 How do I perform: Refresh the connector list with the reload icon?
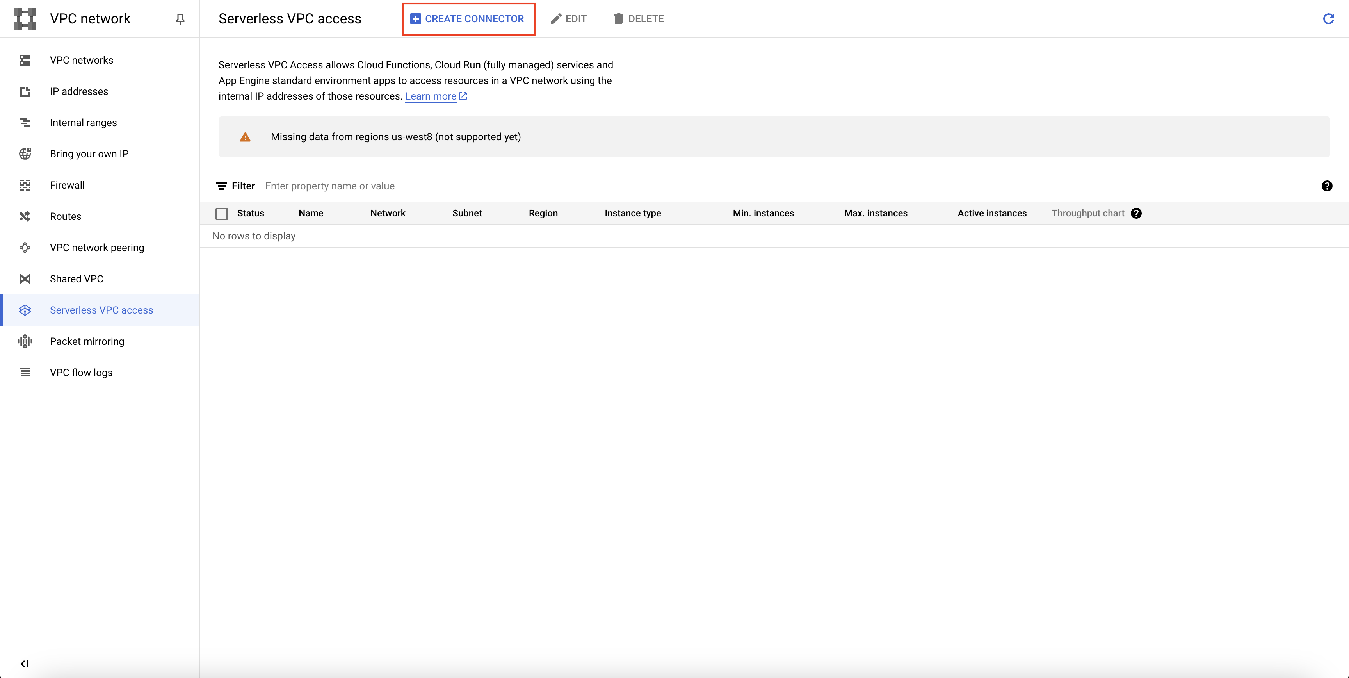[1328, 19]
